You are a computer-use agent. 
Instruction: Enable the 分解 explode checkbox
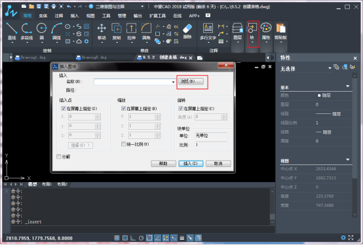pyautogui.click(x=58, y=157)
